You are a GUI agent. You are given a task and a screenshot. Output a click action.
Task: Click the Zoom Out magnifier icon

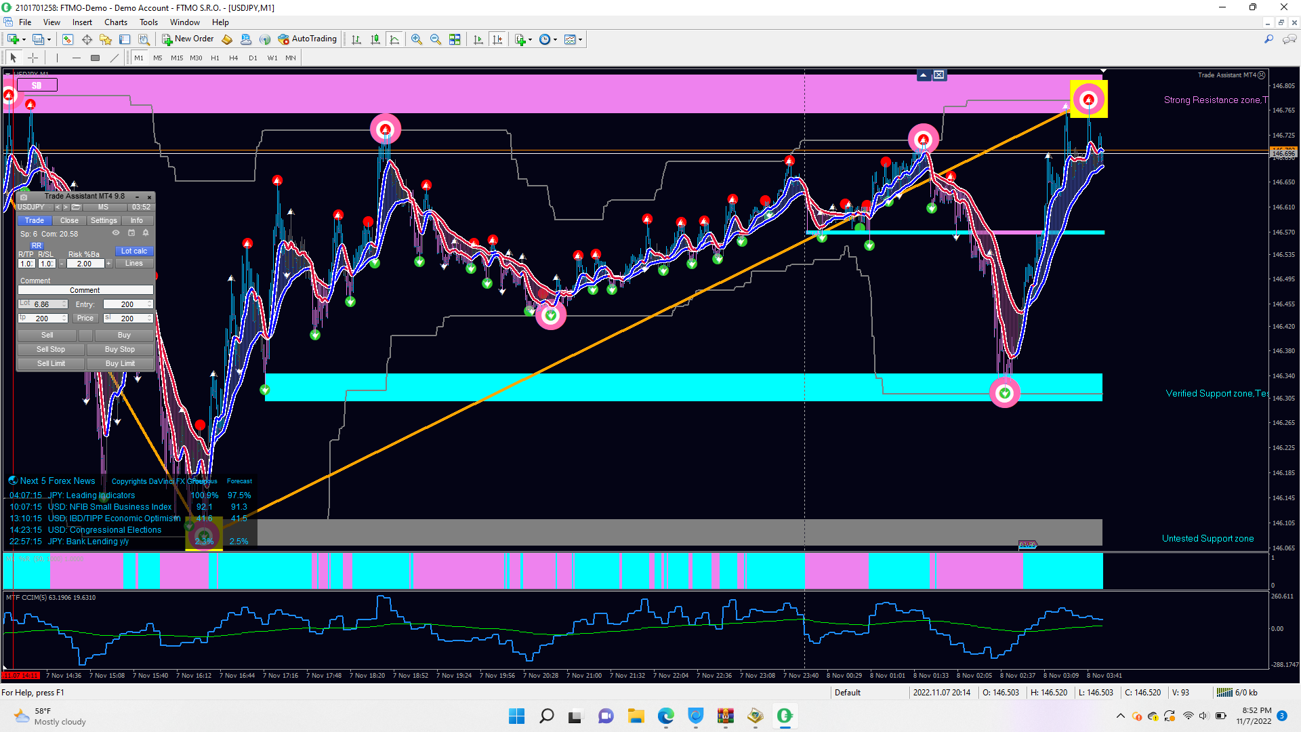[435, 39]
